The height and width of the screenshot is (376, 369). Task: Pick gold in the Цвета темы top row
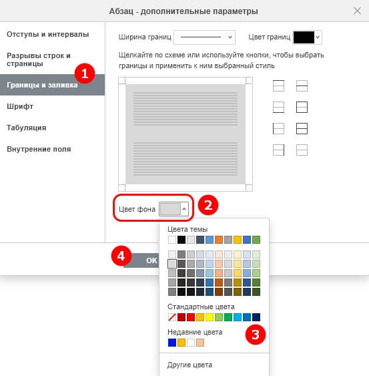click(x=238, y=240)
